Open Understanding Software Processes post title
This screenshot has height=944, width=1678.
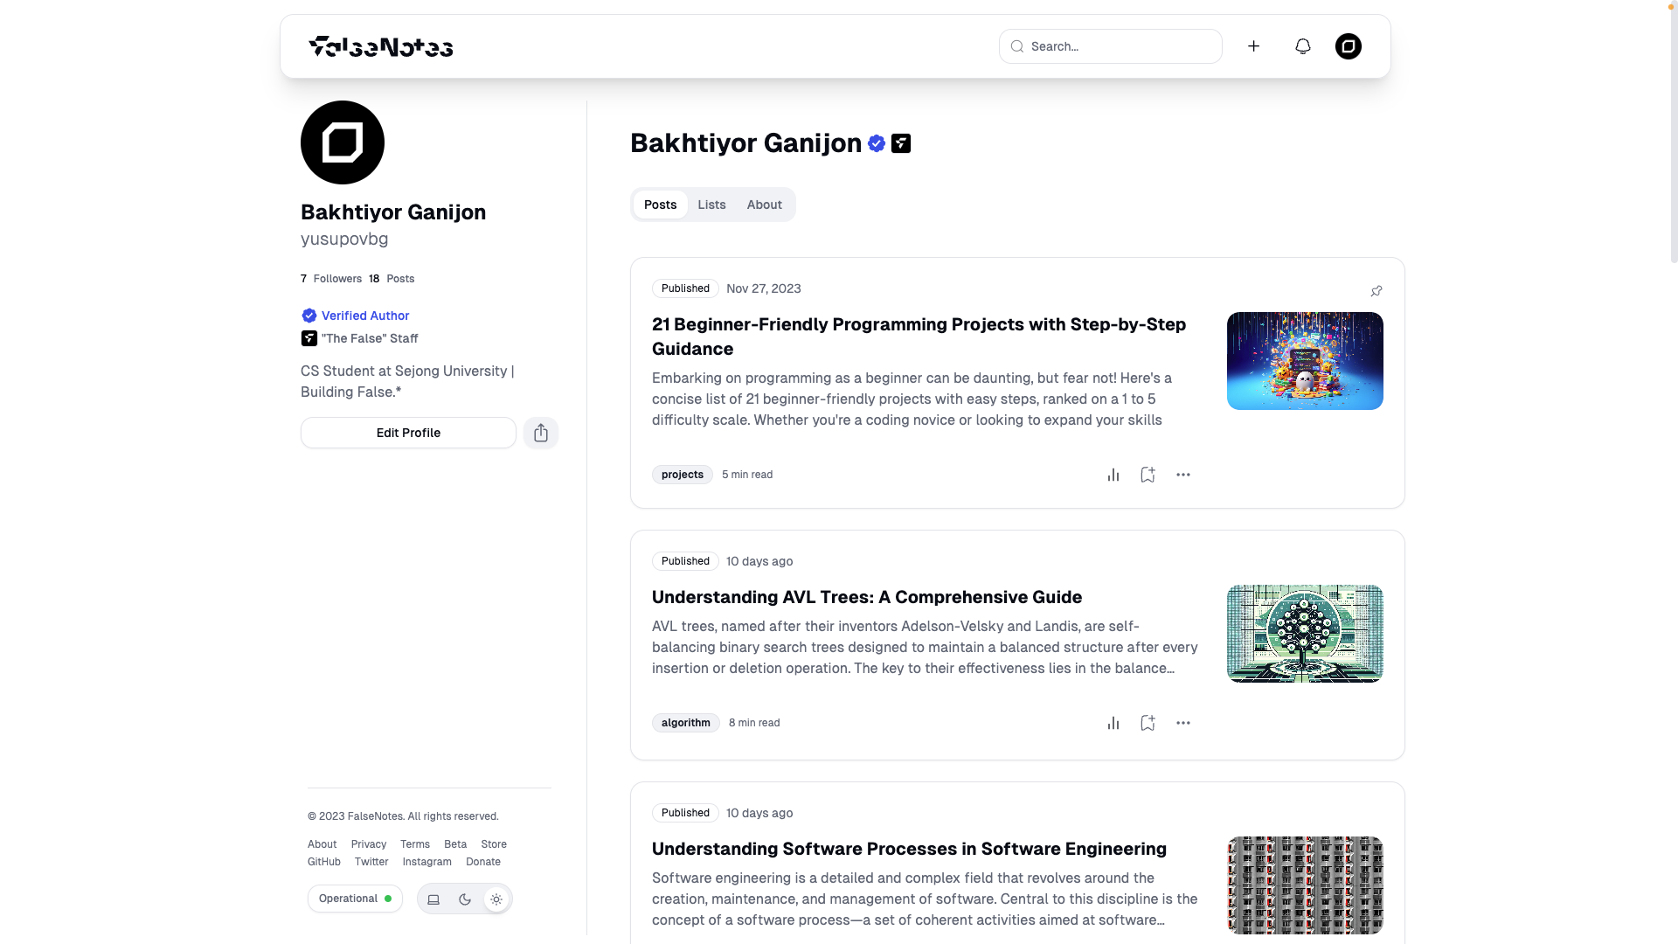909,849
